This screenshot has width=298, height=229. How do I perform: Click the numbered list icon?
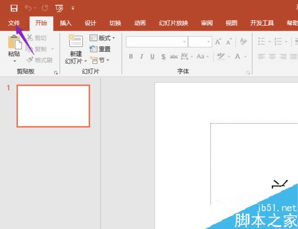pos(278,42)
